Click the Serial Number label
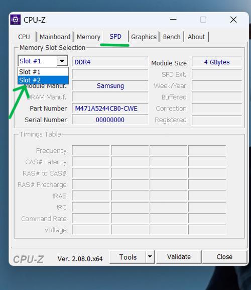This screenshot has height=290, width=251. pos(46,120)
